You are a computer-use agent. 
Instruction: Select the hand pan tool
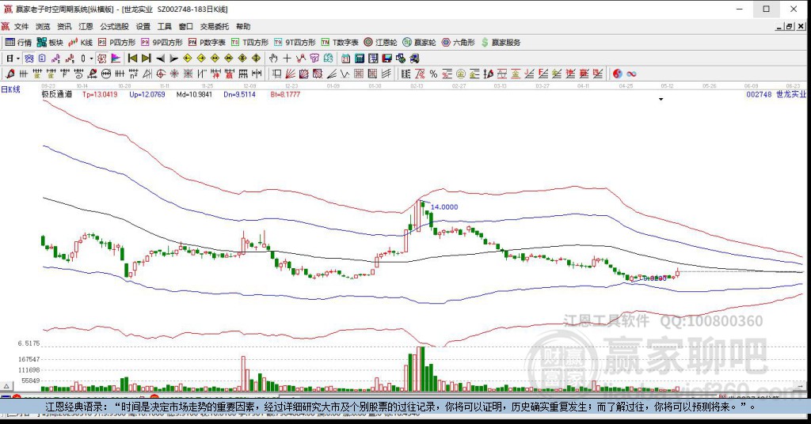click(273, 59)
